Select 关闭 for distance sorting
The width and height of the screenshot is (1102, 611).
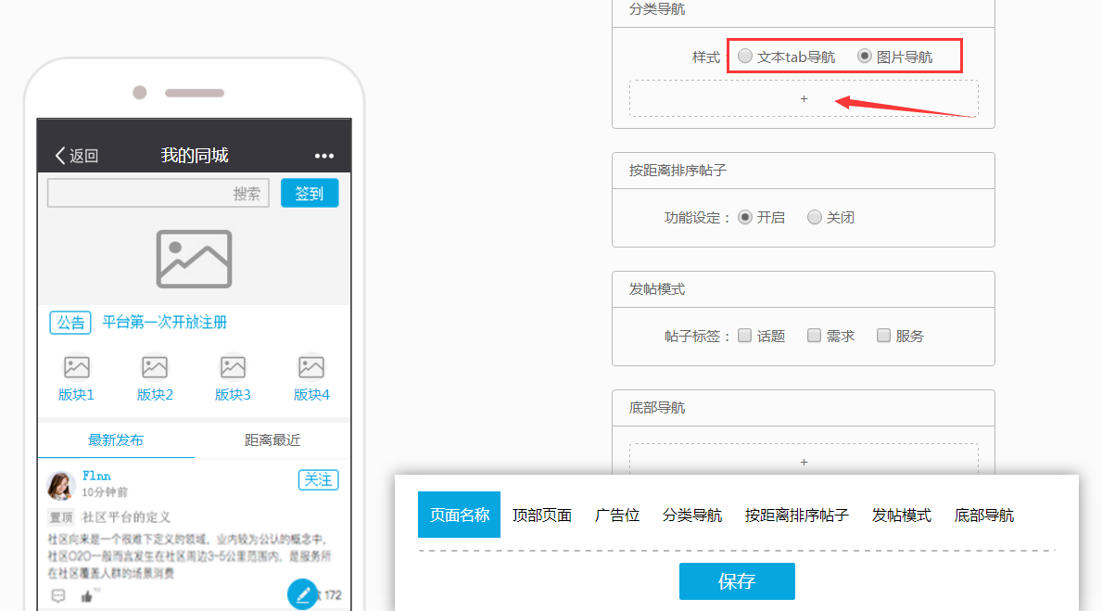click(815, 217)
